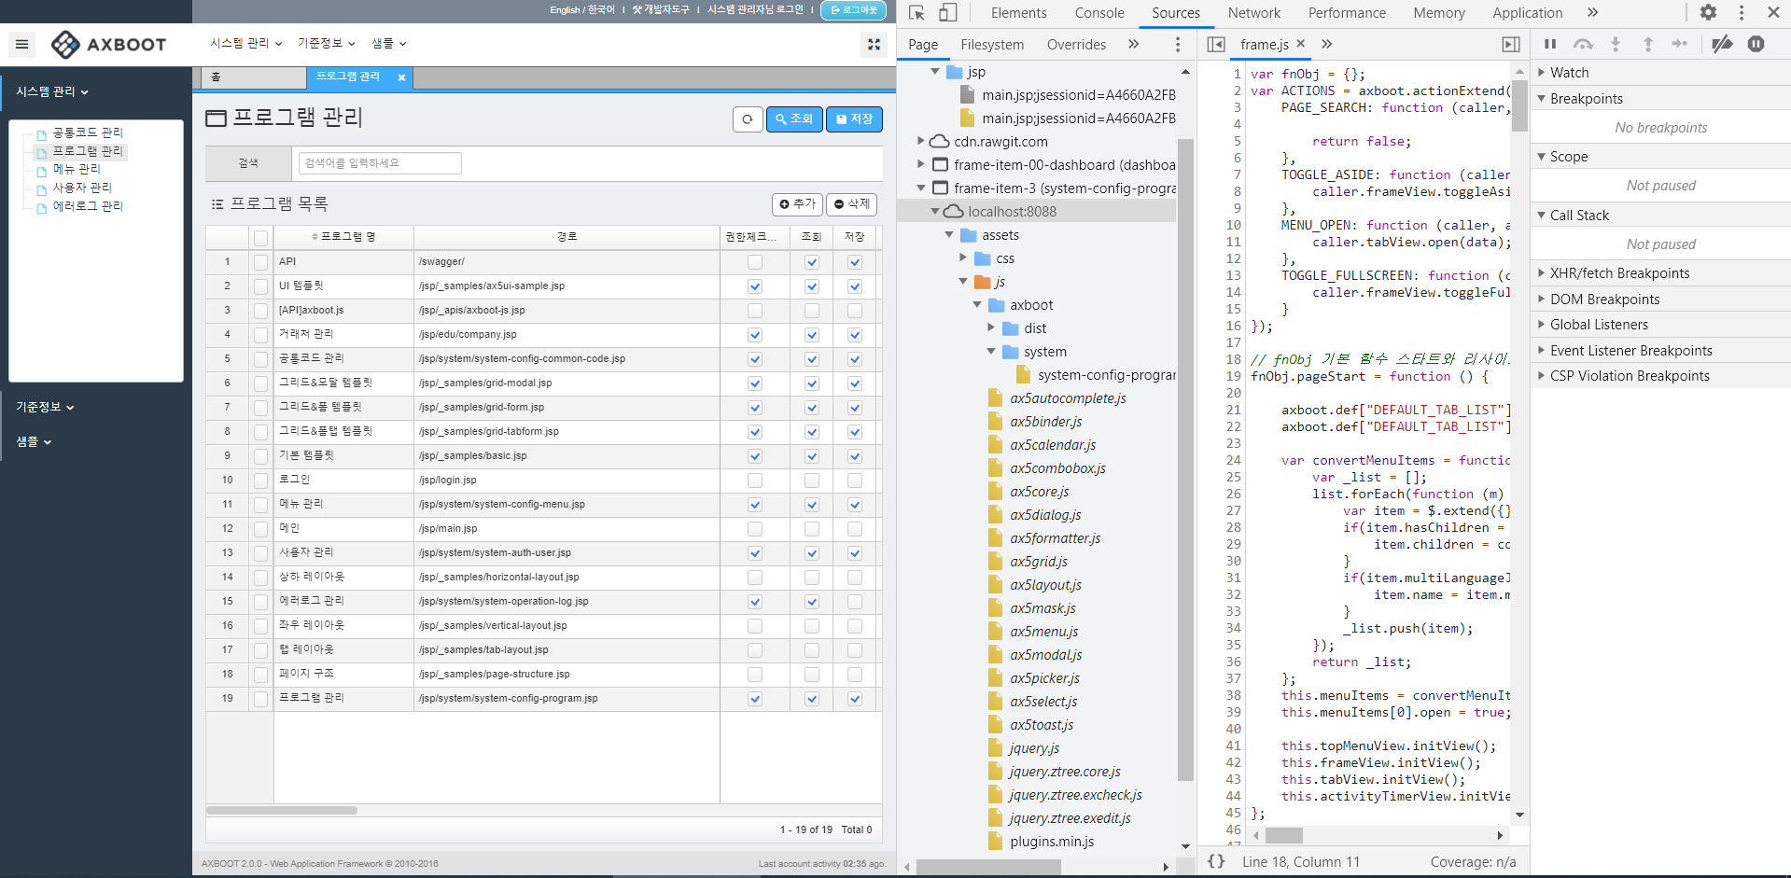The image size is (1791, 878).
Task: Open the Filesystem tab in Sources
Action: tap(992, 44)
